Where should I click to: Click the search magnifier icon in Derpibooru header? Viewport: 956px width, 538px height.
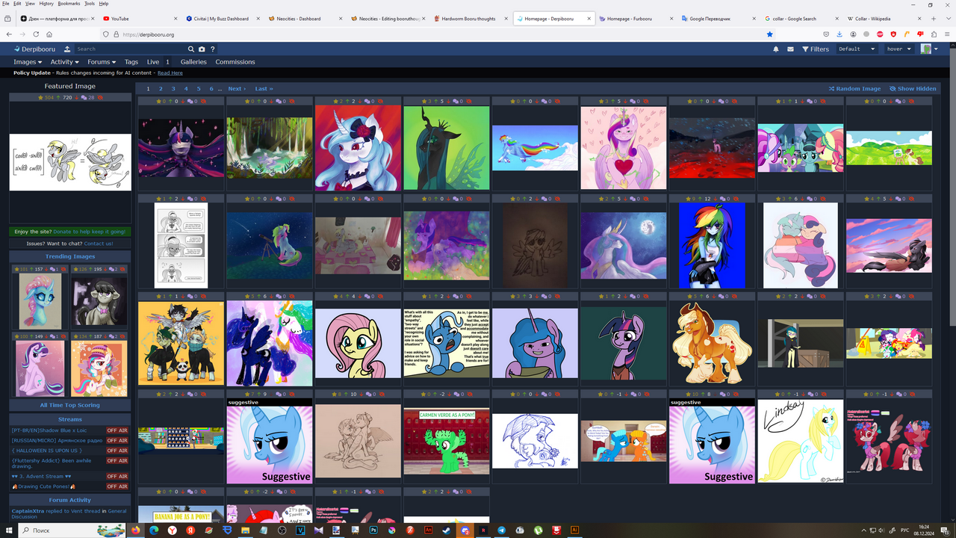[x=191, y=49]
